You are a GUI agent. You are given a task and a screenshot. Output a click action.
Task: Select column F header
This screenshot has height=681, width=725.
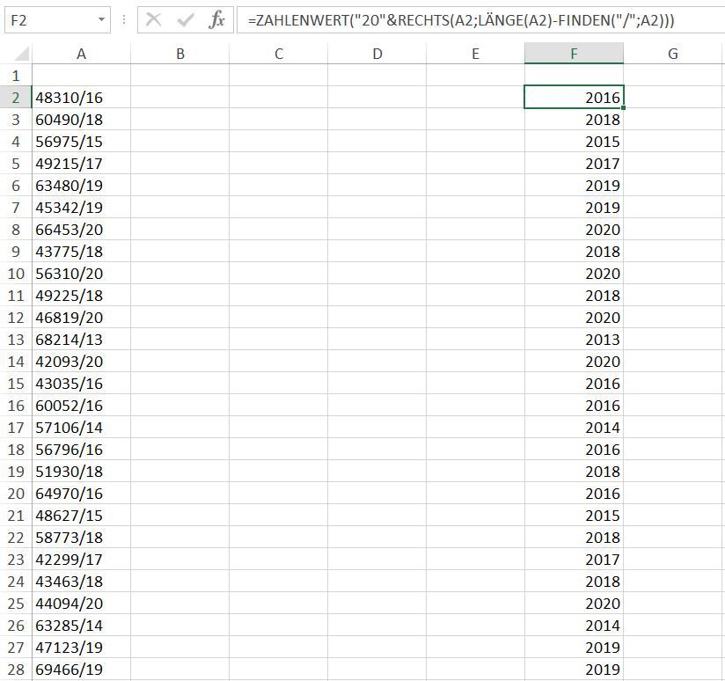click(x=574, y=54)
